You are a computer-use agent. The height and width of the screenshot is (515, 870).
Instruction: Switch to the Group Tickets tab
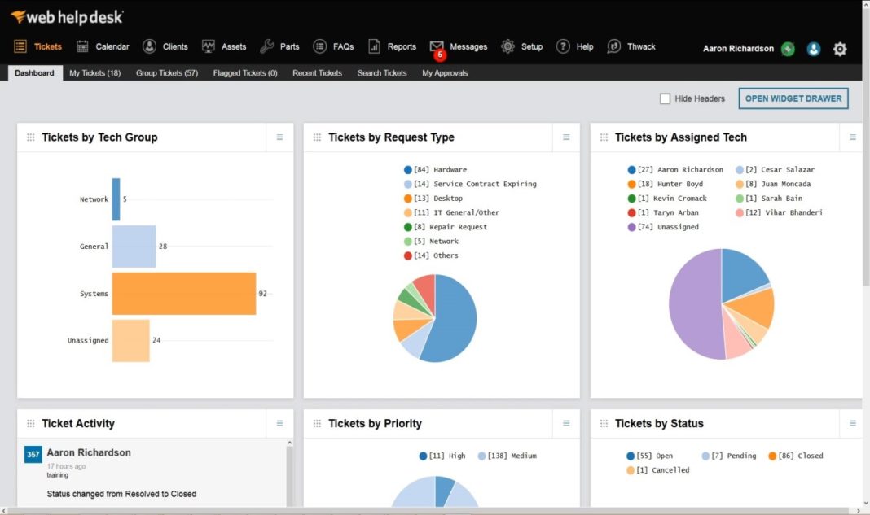[166, 72]
